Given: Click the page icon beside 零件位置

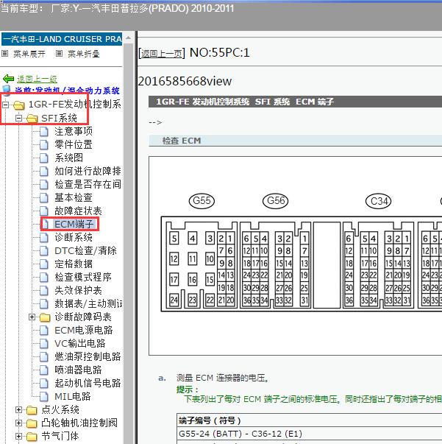Looking at the screenshot, I should (44, 145).
